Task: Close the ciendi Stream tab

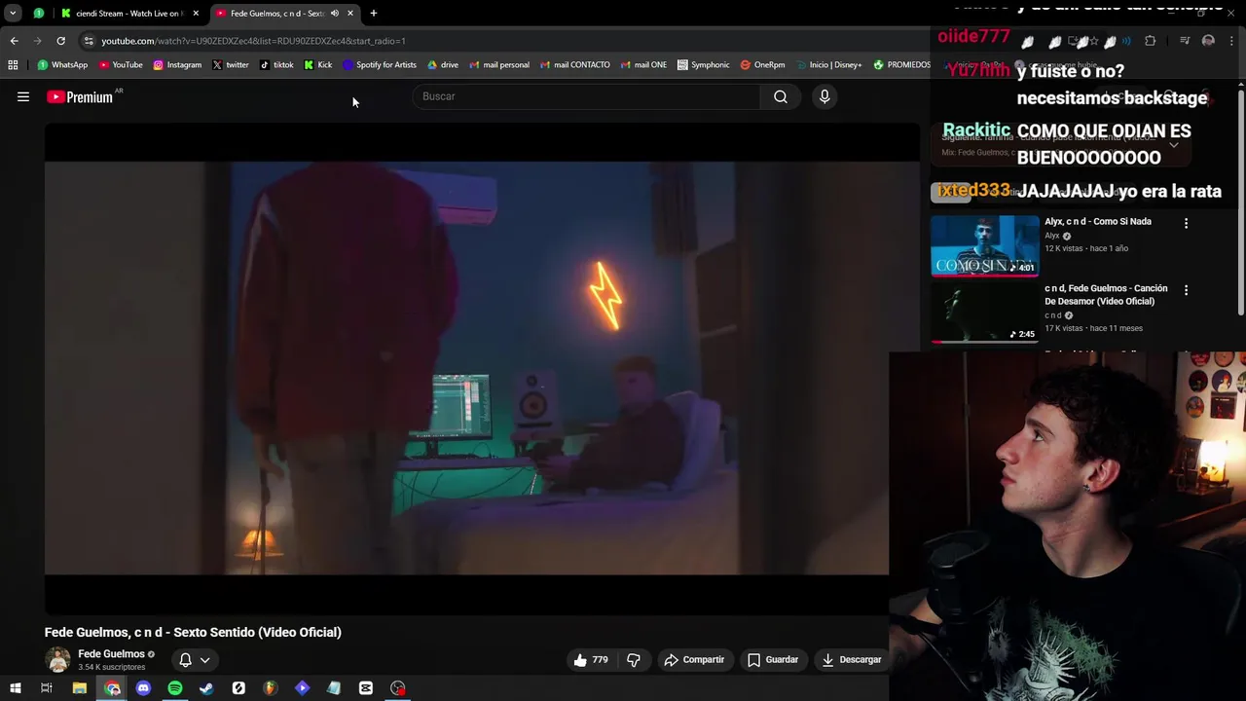Action: pos(196,13)
